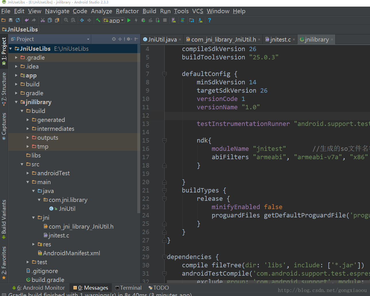Expand the .gradle folder arrow
This screenshot has height=296, width=370.
tap(16, 58)
